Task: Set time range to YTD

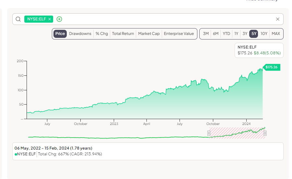Action: (x=227, y=34)
